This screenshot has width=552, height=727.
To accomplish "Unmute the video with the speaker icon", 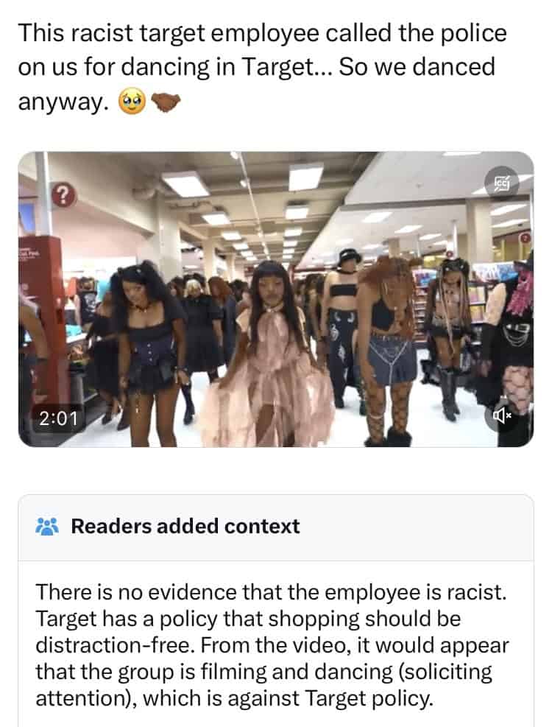I will pyautogui.click(x=501, y=416).
